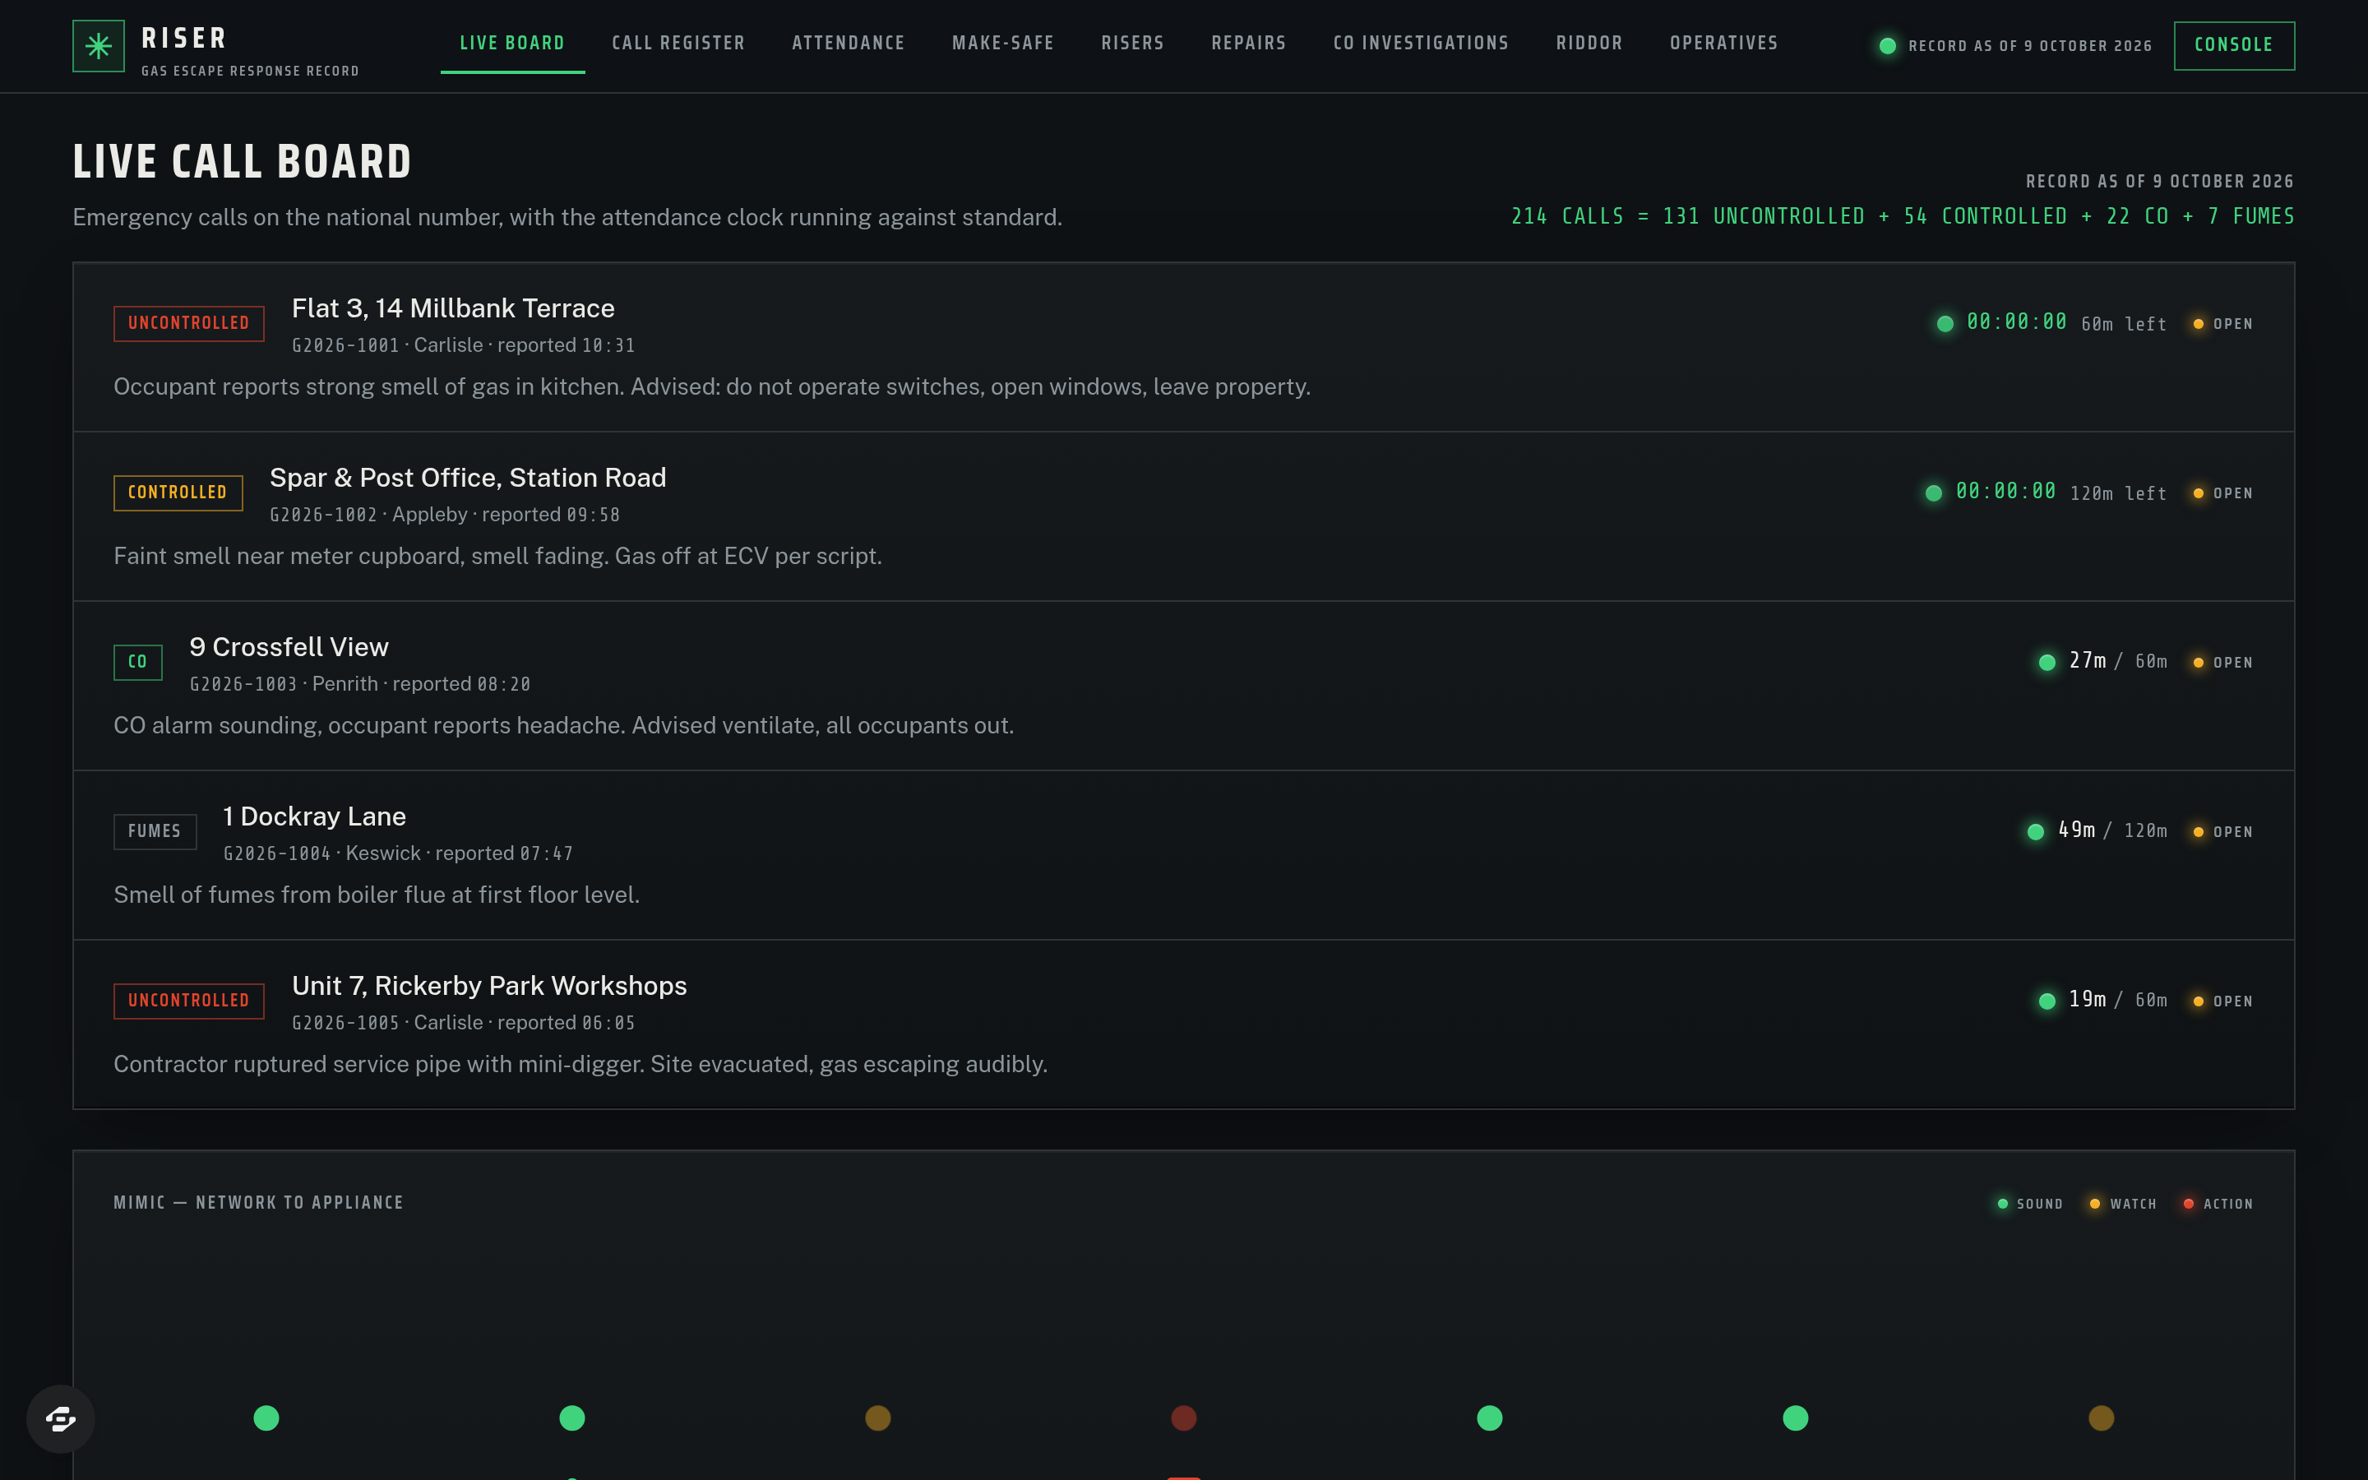The width and height of the screenshot is (2368, 1480).
Task: Click the OPEN status on Spar & Post Office row
Action: tap(2222, 493)
